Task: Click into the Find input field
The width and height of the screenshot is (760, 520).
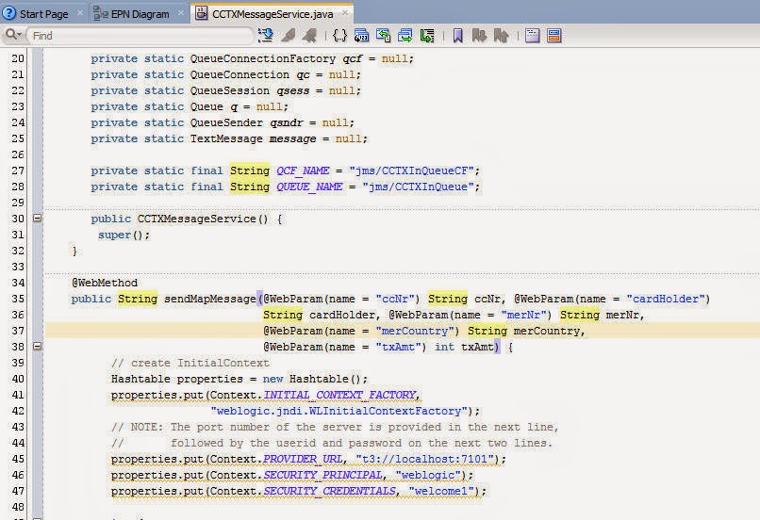Action: pyautogui.click(x=140, y=36)
